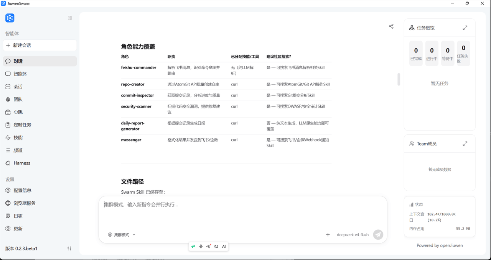This screenshot has width=491, height=260.
Task: Click the 等待中 task counter card
Action: [x=448, y=53]
